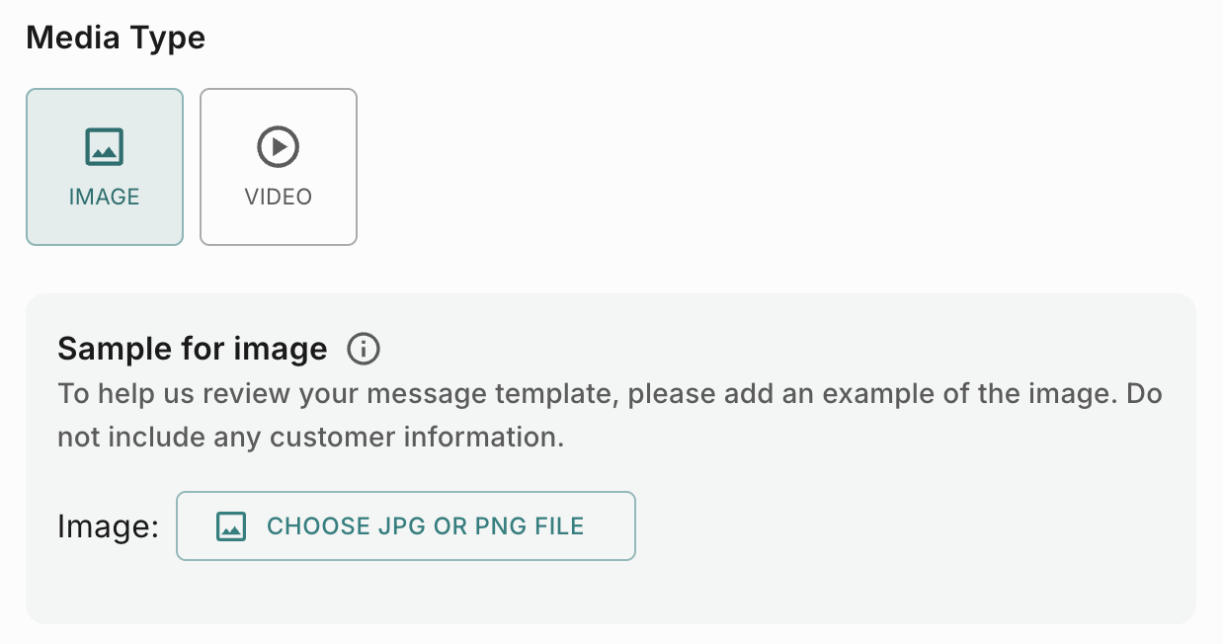Click empty space below the file chooser button
1223x644 pixels.
pos(405,593)
